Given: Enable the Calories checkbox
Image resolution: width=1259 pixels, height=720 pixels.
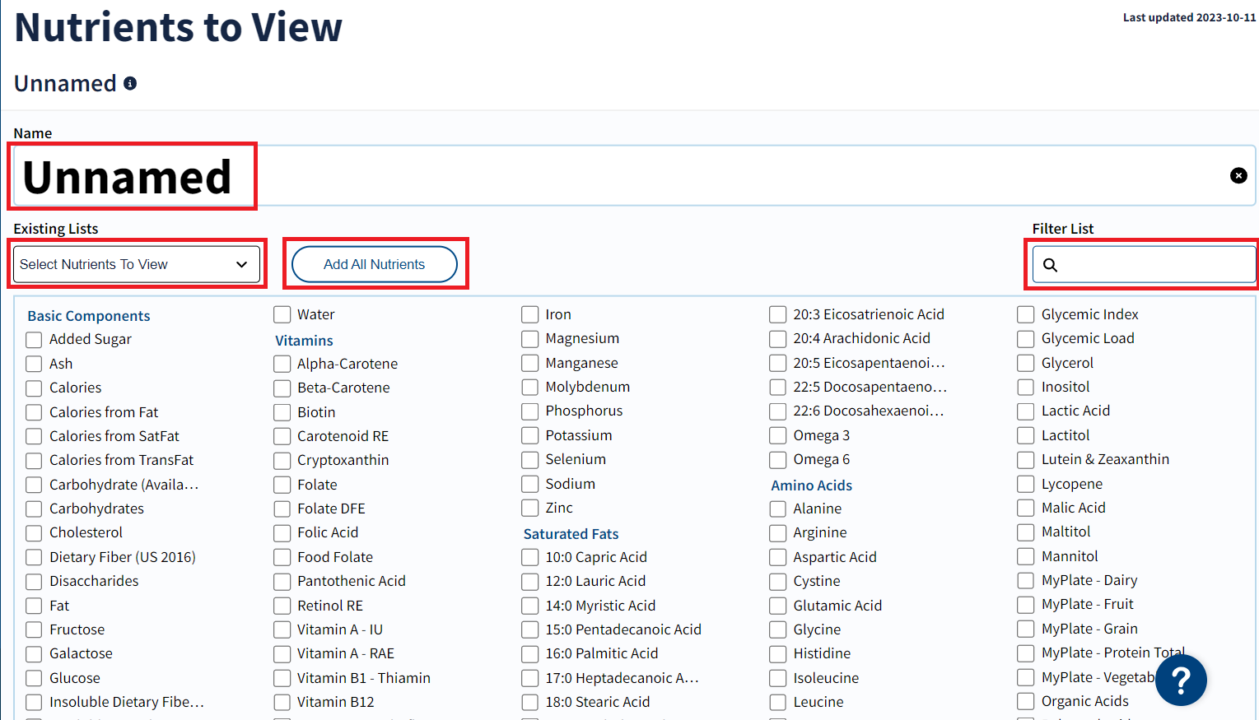Looking at the screenshot, I should (x=34, y=388).
